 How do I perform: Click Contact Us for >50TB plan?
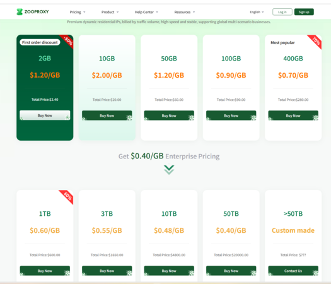[293, 271]
